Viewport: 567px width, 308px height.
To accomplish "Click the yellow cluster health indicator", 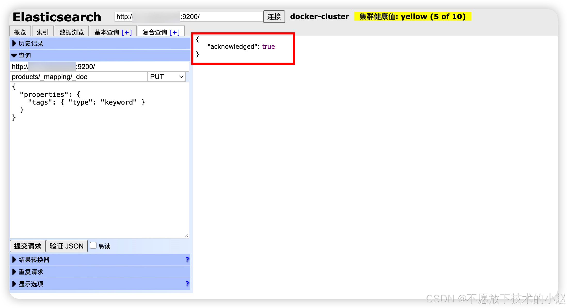I will (412, 16).
